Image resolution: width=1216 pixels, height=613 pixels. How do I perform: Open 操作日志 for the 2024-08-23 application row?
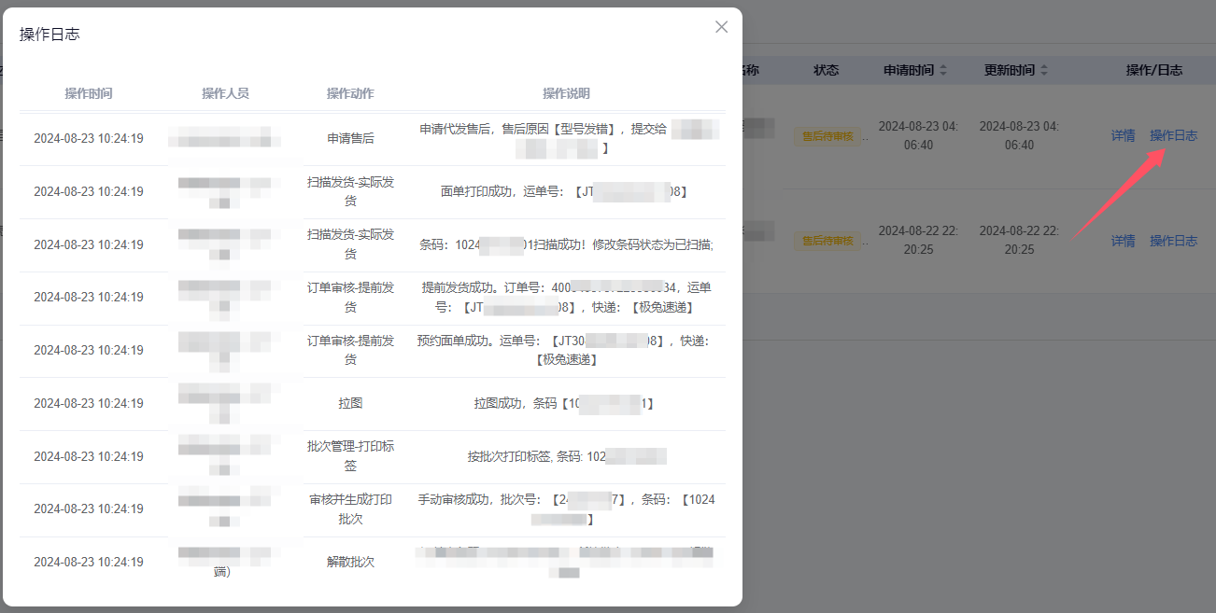tap(1173, 135)
